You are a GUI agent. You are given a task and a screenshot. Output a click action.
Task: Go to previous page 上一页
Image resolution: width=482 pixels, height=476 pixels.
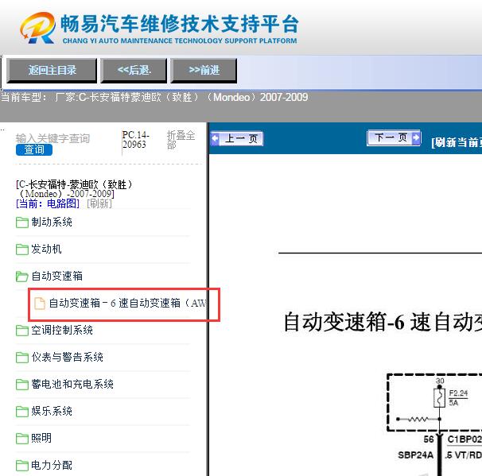coord(237,138)
